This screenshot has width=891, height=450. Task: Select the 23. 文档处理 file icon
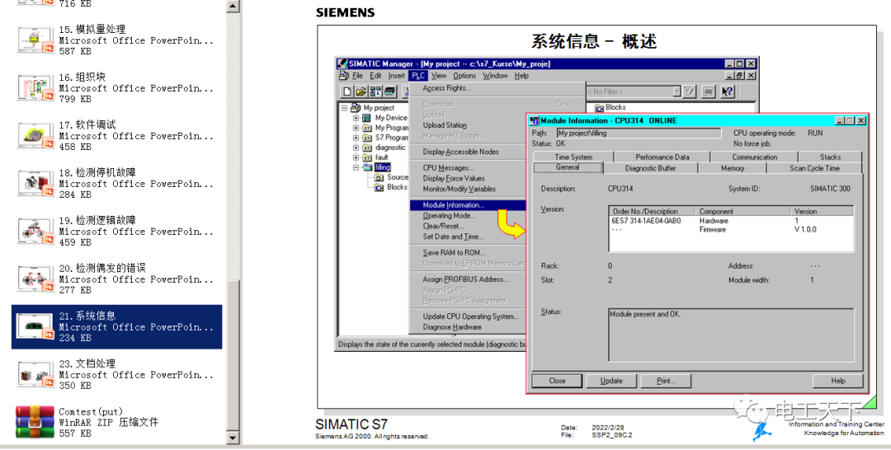35,374
